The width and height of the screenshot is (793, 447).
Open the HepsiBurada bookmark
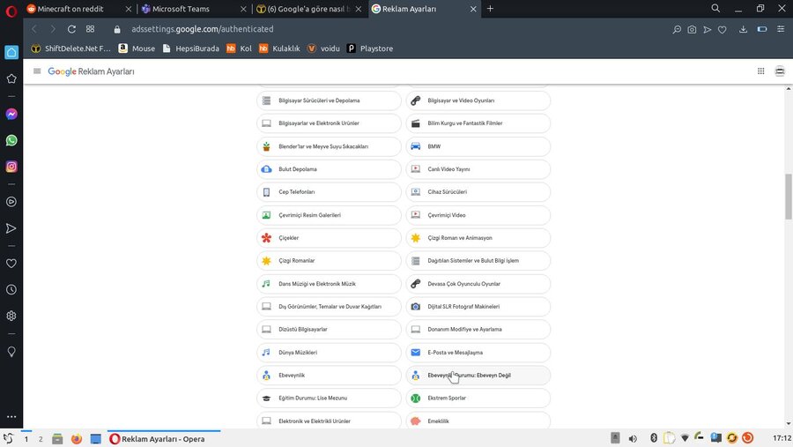[190, 48]
